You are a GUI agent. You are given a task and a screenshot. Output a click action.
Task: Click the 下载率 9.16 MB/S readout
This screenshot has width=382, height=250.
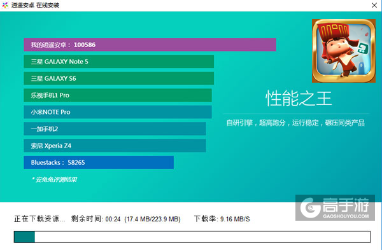pos(222,219)
